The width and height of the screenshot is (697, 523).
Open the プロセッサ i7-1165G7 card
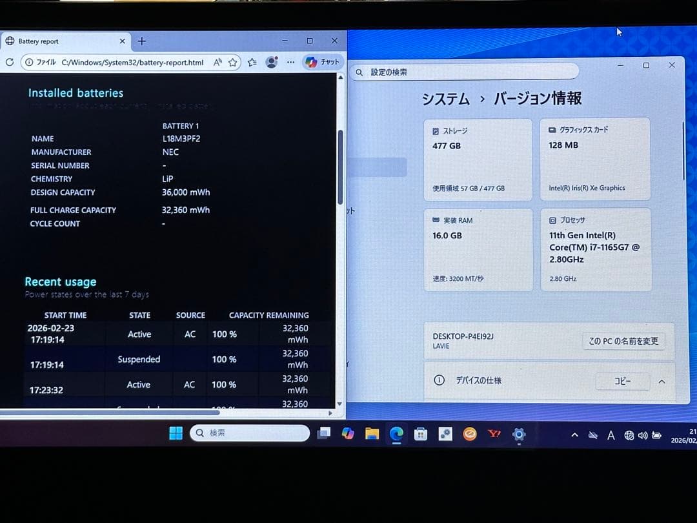coord(596,249)
